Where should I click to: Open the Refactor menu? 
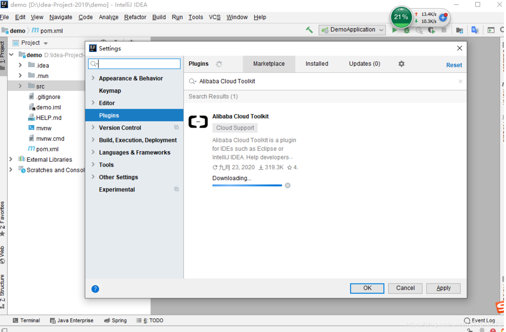tap(135, 17)
